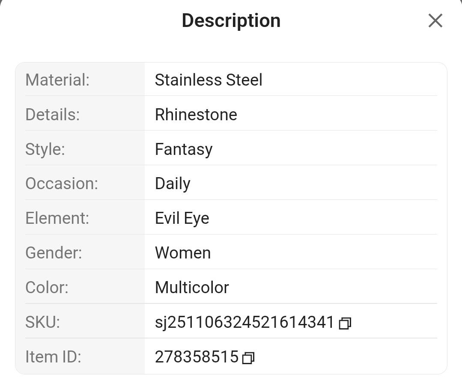Click the Stainless Steel value
The width and height of the screenshot is (462, 380).
tap(209, 80)
